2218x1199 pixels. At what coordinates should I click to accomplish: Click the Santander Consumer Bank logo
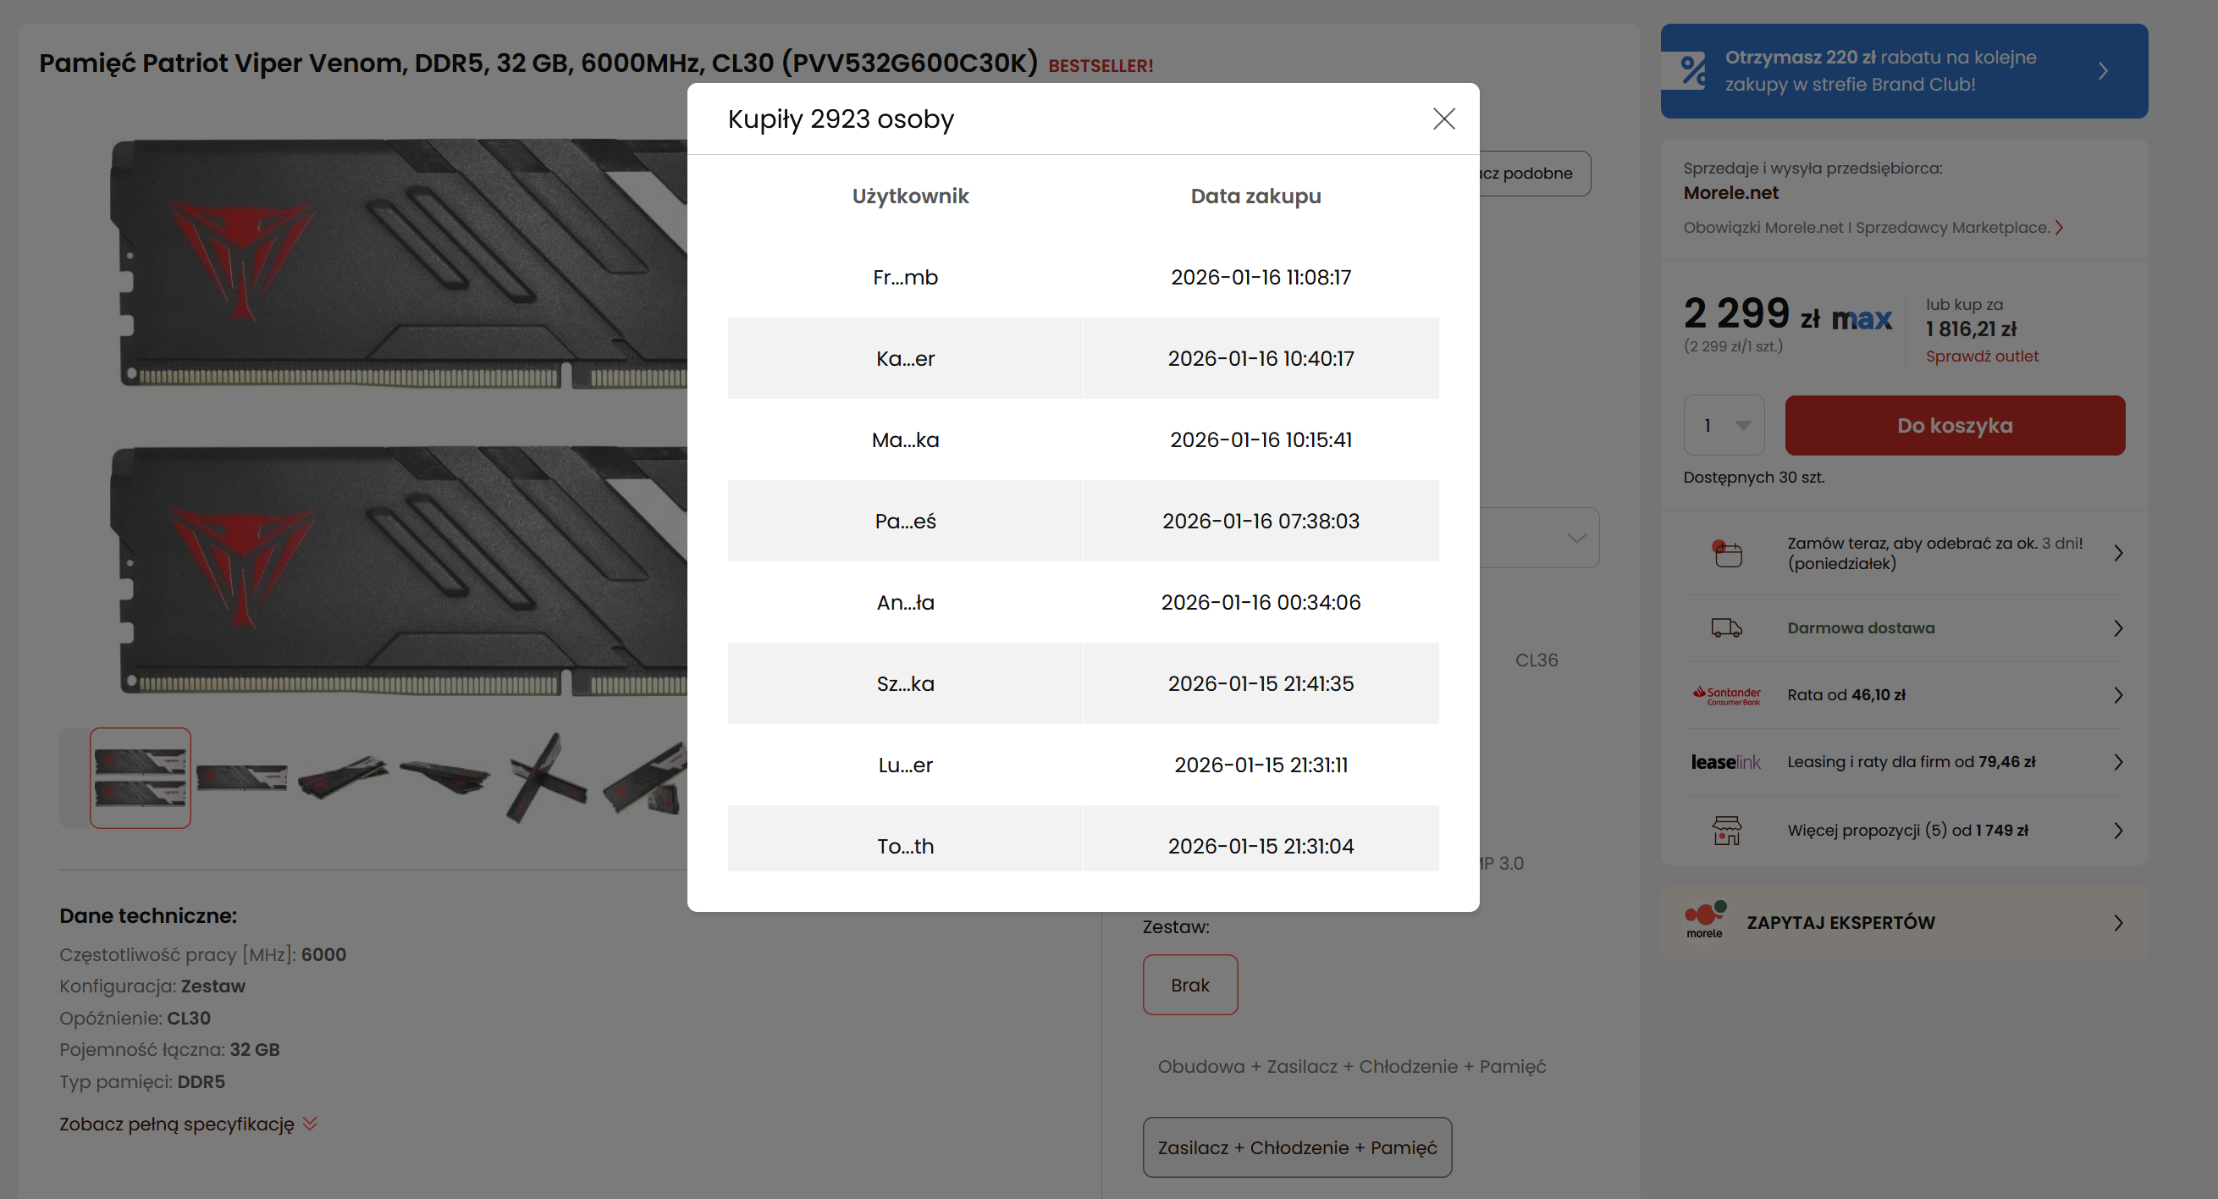[1726, 695]
